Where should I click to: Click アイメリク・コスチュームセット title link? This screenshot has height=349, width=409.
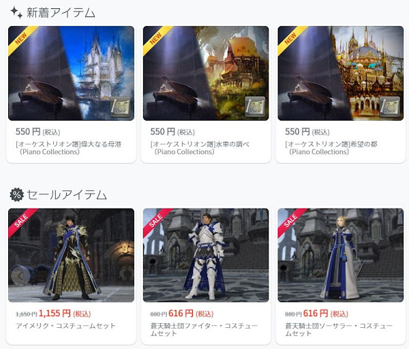pyautogui.click(x=65, y=326)
